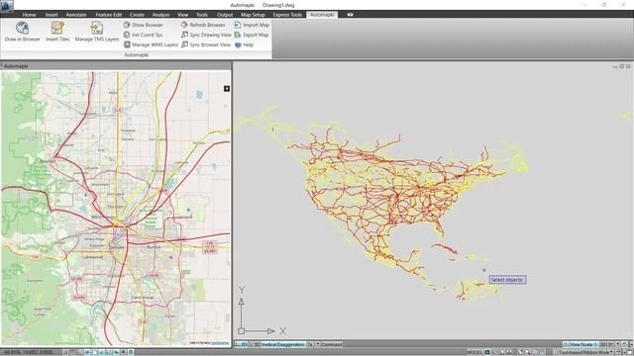The height and width of the screenshot is (356, 634).
Task: Click the ribbon display options icon
Action: tap(350, 15)
